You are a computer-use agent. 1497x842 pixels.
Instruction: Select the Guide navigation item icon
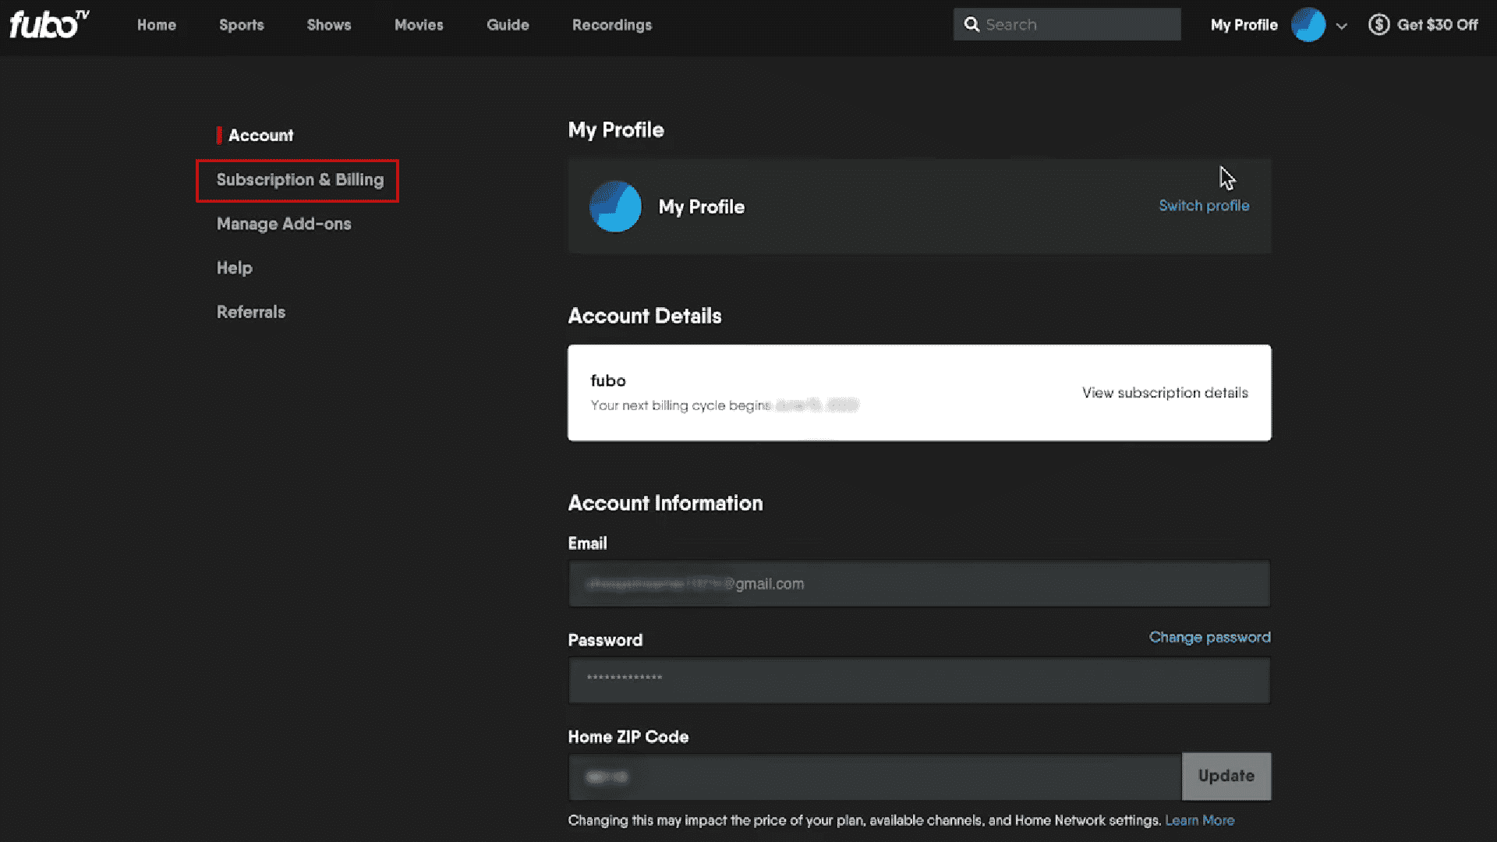(x=508, y=25)
